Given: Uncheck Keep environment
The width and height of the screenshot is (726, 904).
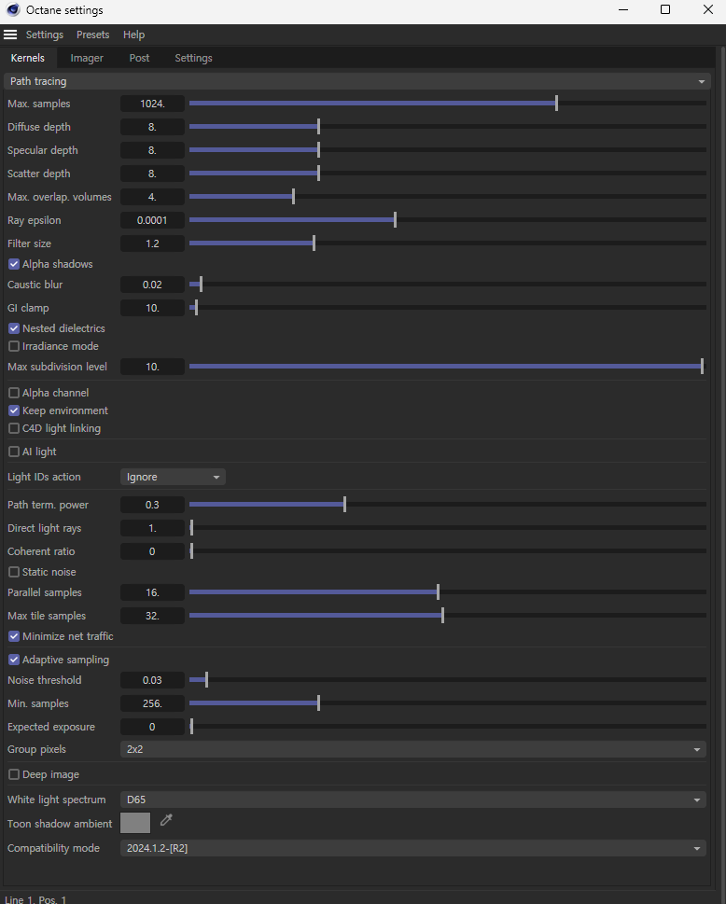Looking at the screenshot, I should point(14,410).
